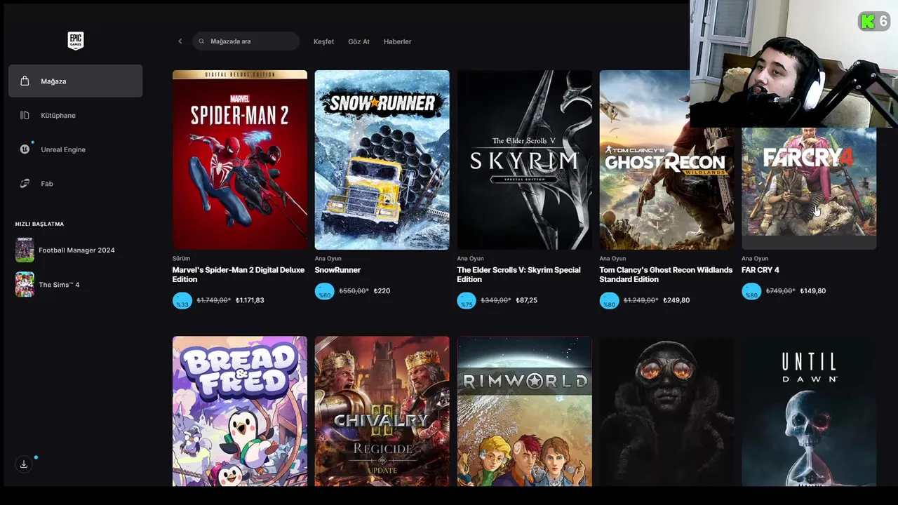Viewport: 898px width, 505px height.
Task: Click the ₺149,80 Far Cry 4 price
Action: (x=812, y=291)
